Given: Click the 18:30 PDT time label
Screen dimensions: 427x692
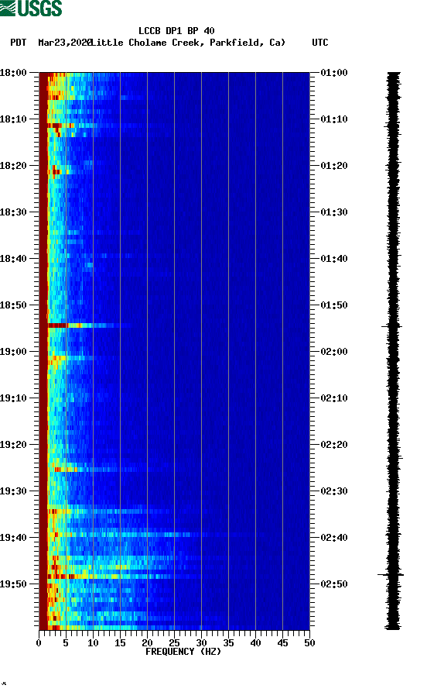Looking at the screenshot, I should pos(13,212).
